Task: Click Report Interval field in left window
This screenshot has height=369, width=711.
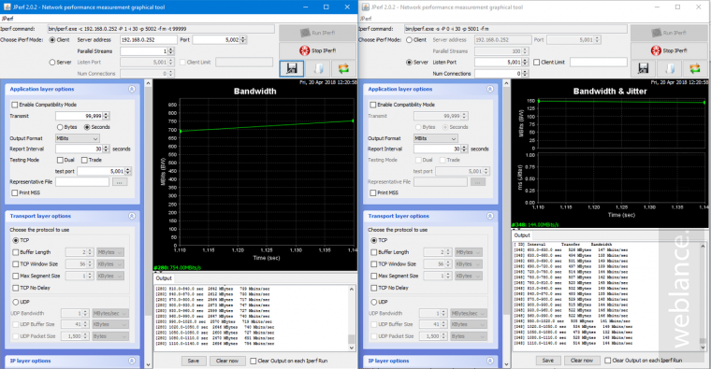Action: click(80, 149)
